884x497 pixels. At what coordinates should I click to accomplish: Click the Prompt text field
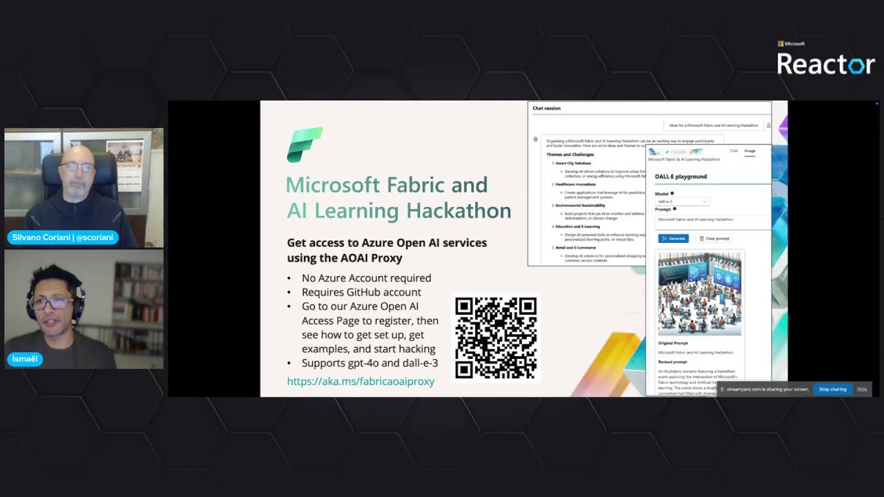[x=713, y=222]
